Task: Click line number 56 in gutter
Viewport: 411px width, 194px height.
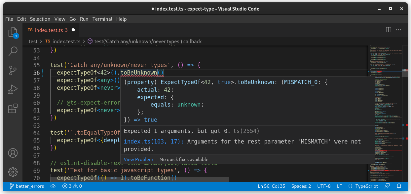Action: (37, 73)
